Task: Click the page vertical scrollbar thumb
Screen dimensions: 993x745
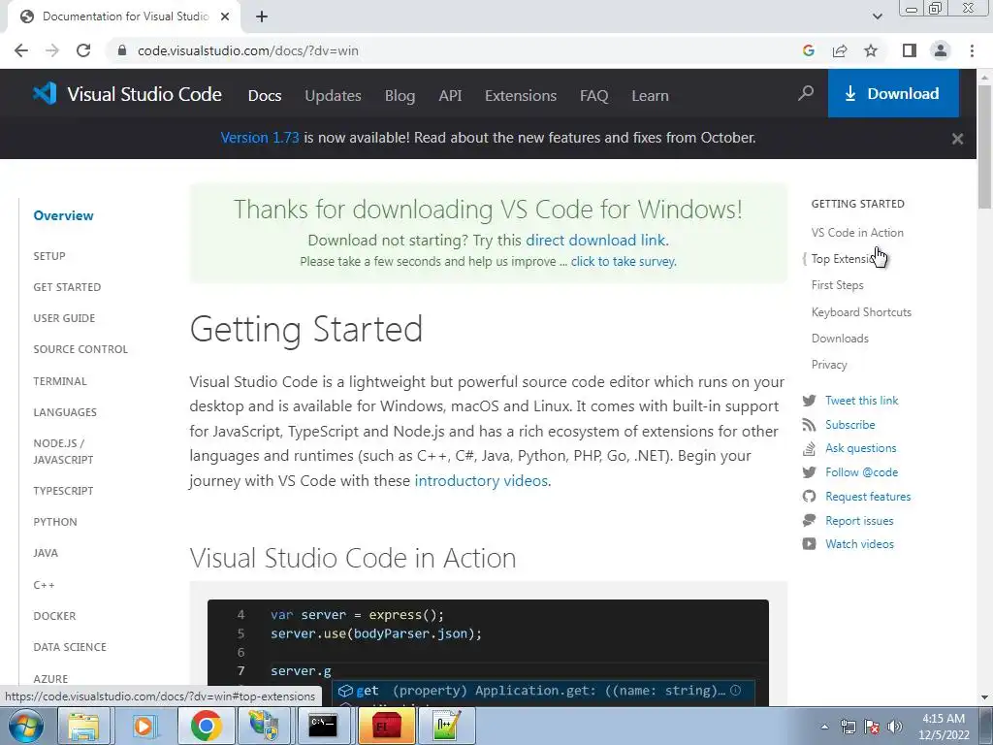Action: tap(984, 146)
